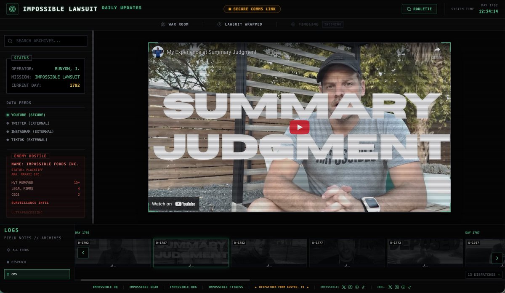The image size is (505, 293).
Task: Open the D-1782 dispatch thumbnail
Action: (269, 253)
